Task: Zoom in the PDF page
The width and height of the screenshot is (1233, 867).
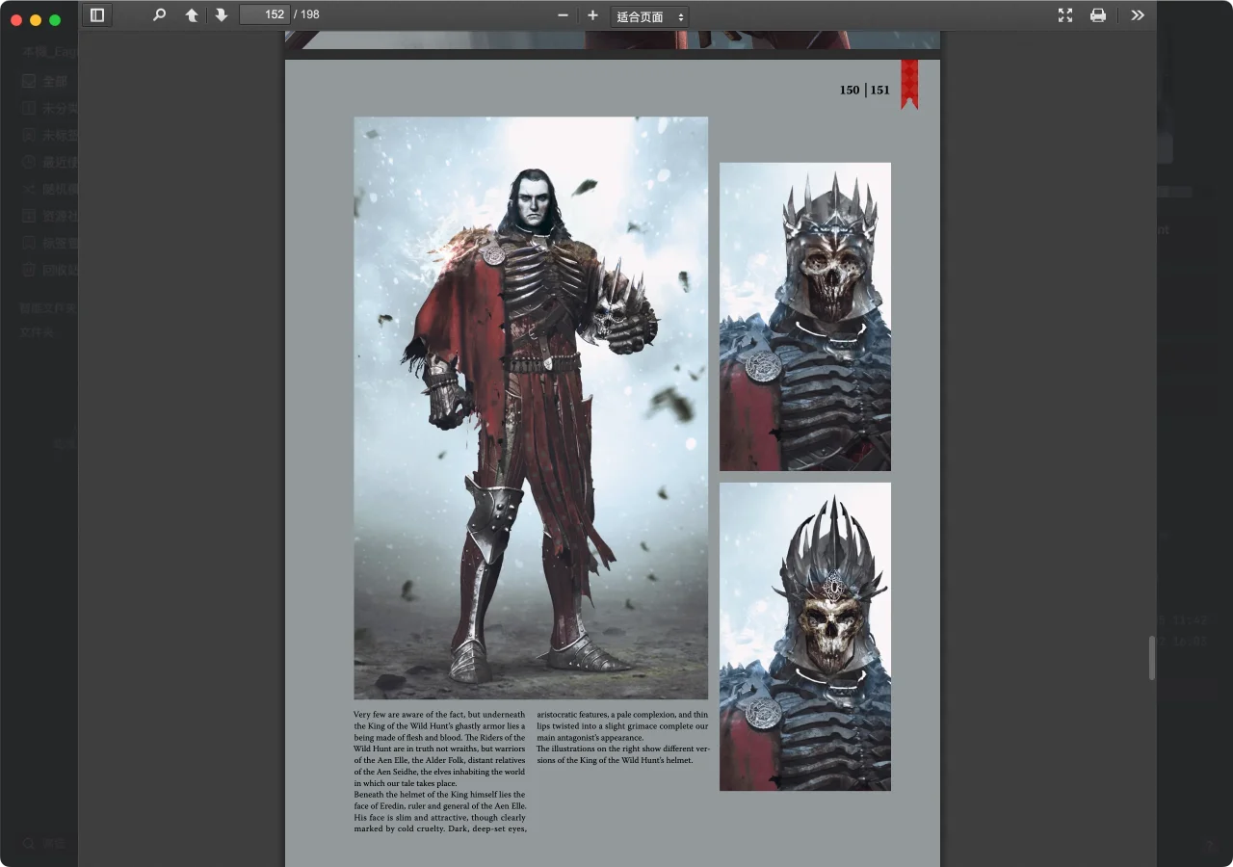Action: tap(592, 15)
